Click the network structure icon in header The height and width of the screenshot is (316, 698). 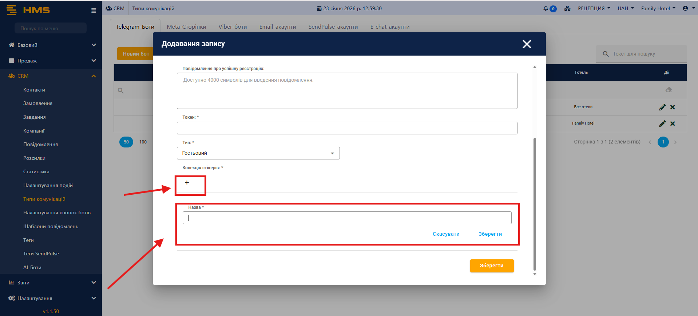(x=567, y=8)
